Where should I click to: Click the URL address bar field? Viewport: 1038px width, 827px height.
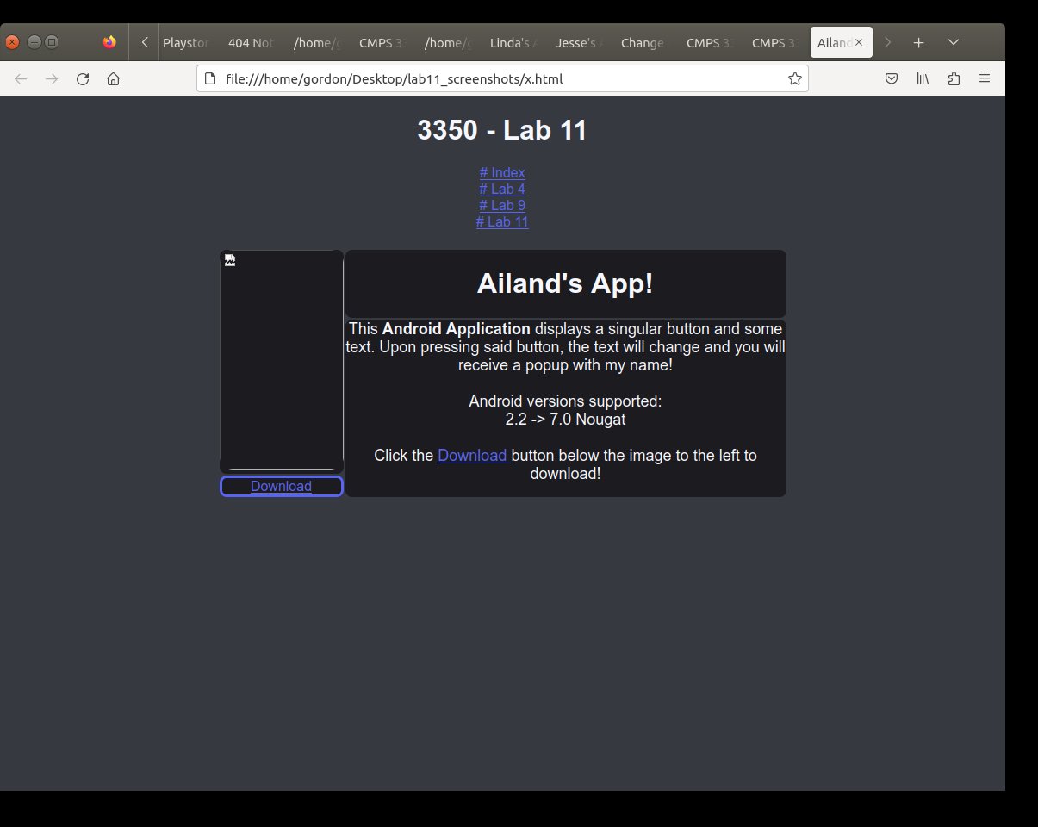coord(500,79)
